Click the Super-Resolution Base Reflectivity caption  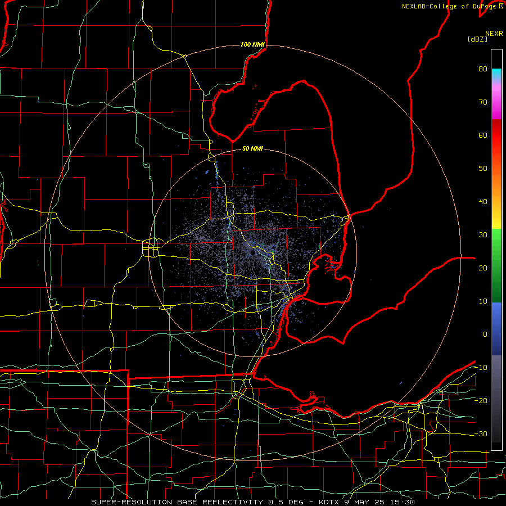point(177,502)
